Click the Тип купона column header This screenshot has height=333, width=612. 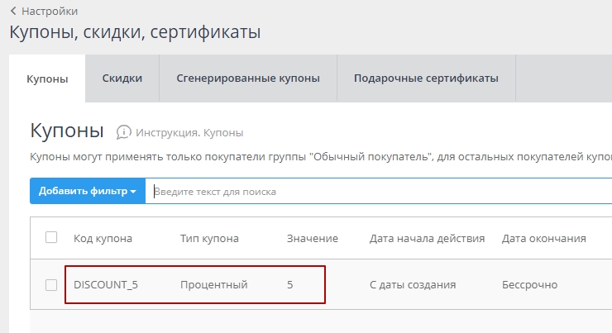pos(209,239)
